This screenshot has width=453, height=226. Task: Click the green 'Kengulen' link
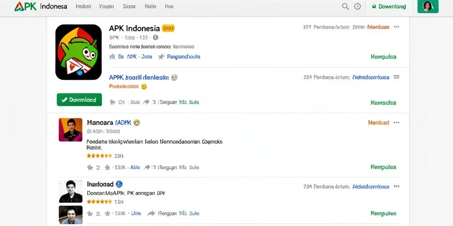[x=384, y=213]
